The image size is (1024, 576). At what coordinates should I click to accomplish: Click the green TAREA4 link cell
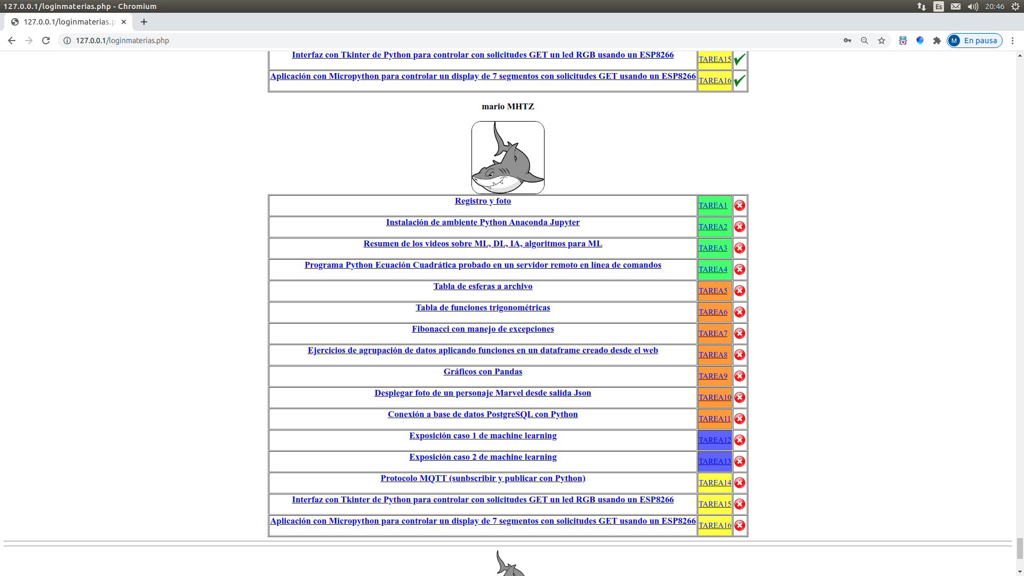point(715,269)
